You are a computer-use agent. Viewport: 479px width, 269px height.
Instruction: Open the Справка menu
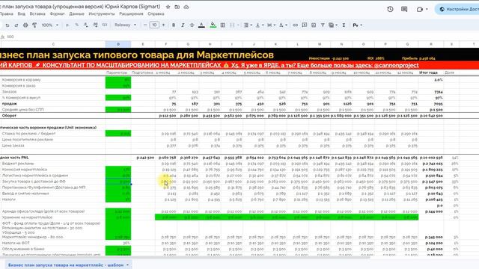click(x=156, y=13)
